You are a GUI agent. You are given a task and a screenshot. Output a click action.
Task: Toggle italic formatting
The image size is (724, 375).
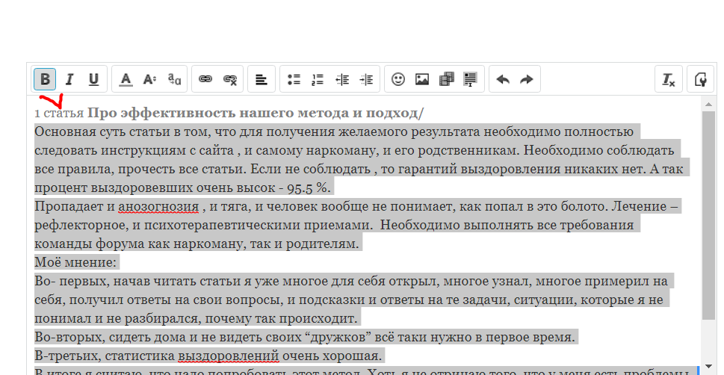coord(69,79)
